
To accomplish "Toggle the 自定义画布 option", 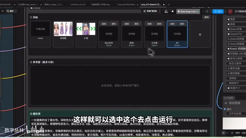I will 236,63.
